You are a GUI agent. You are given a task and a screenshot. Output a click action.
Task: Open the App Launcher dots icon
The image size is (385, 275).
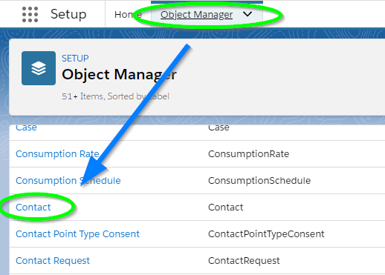[x=30, y=14]
